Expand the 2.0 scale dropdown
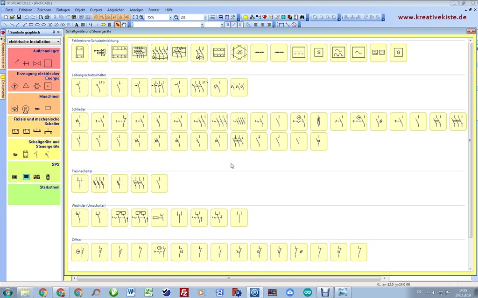 tap(205, 17)
